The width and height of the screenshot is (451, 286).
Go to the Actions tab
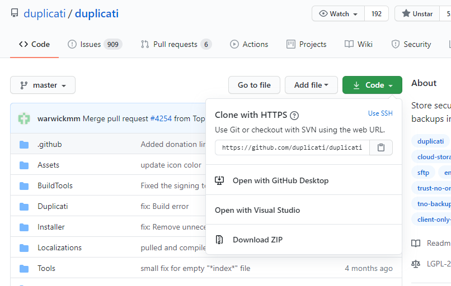tap(249, 44)
